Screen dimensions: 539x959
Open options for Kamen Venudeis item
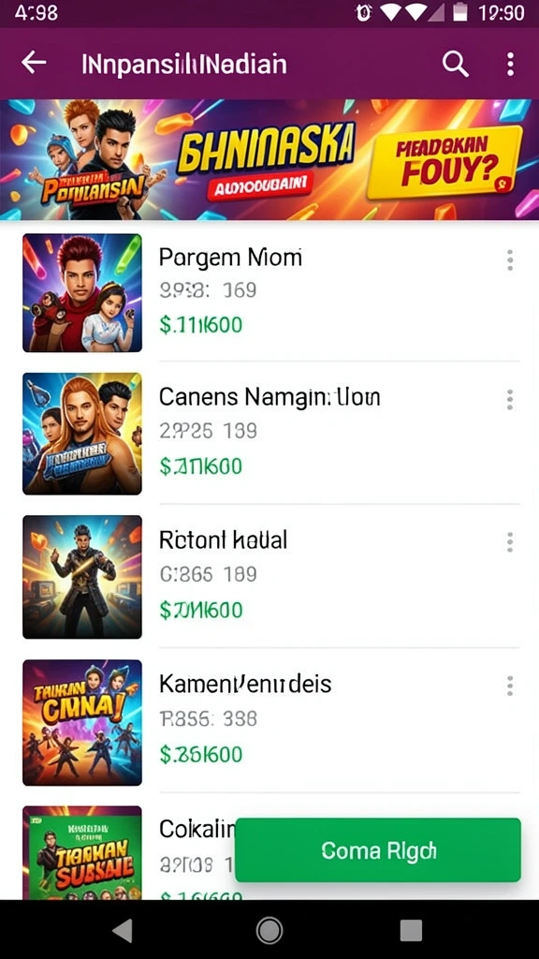510,686
